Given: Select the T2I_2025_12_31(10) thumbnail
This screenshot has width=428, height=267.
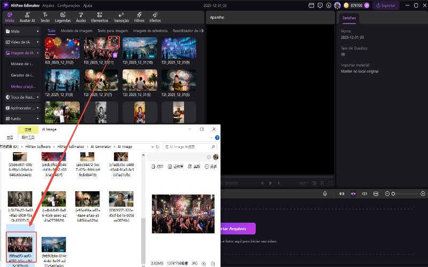Looking at the screenshot, I should pyautogui.click(x=140, y=48).
